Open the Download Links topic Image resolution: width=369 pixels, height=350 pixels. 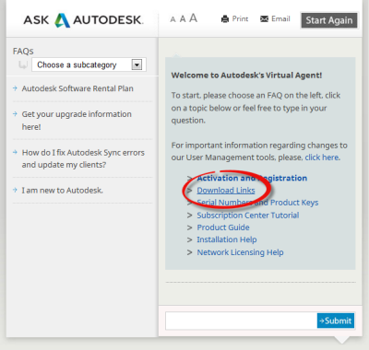pyautogui.click(x=226, y=191)
